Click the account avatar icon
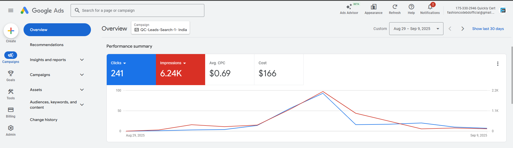 (x=503, y=10)
